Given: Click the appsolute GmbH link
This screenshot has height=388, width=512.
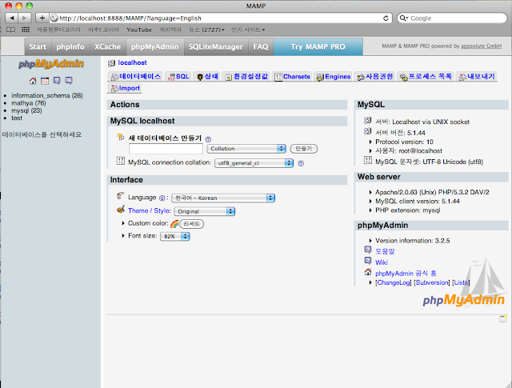Looking at the screenshot, I should 482,46.
